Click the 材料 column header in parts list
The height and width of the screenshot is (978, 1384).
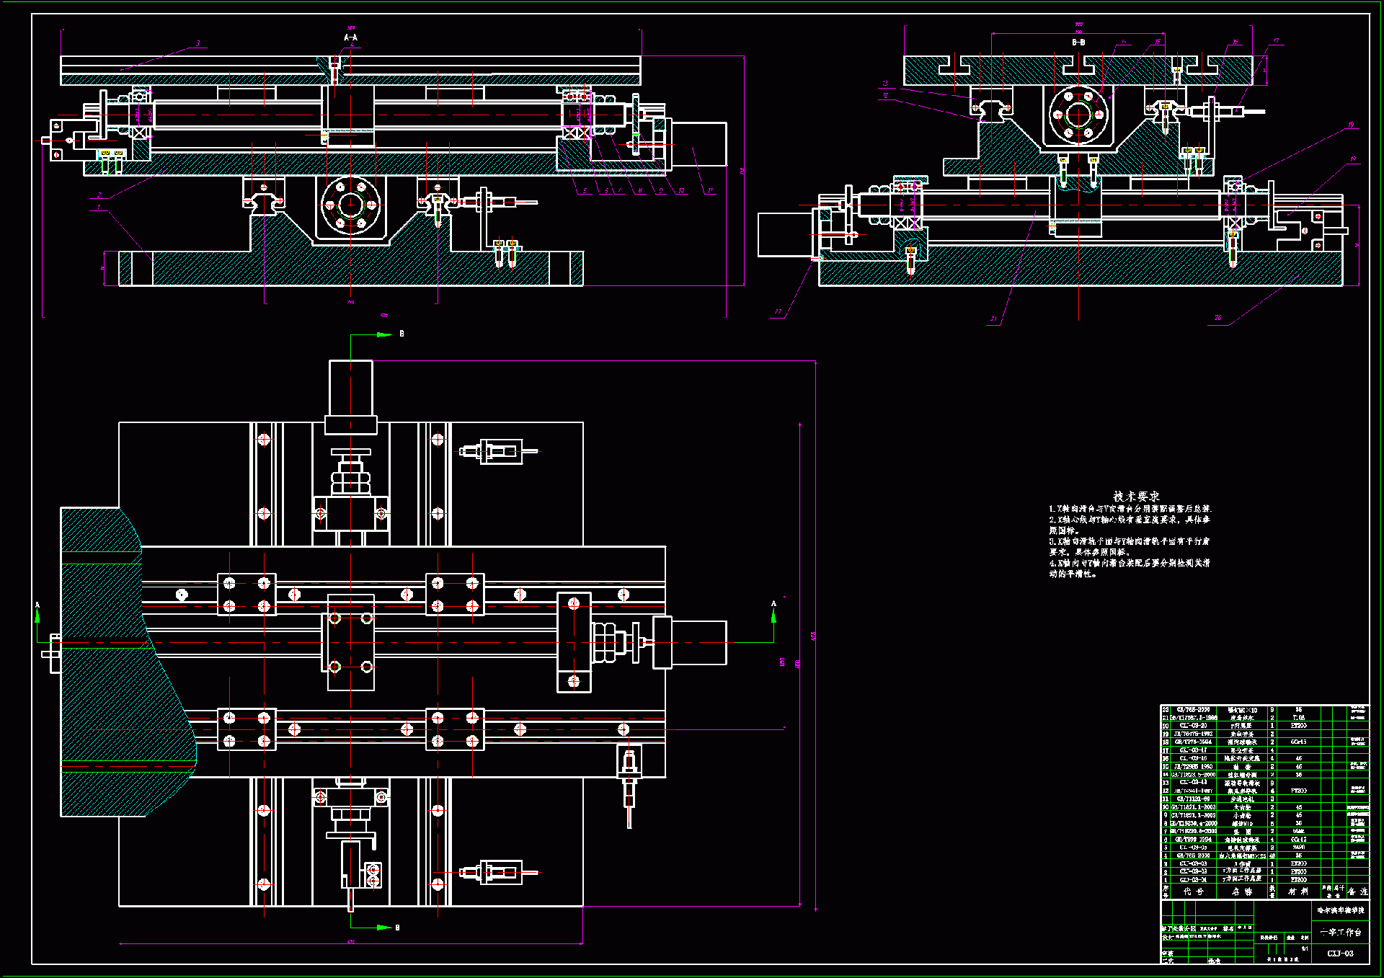pyautogui.click(x=1298, y=892)
